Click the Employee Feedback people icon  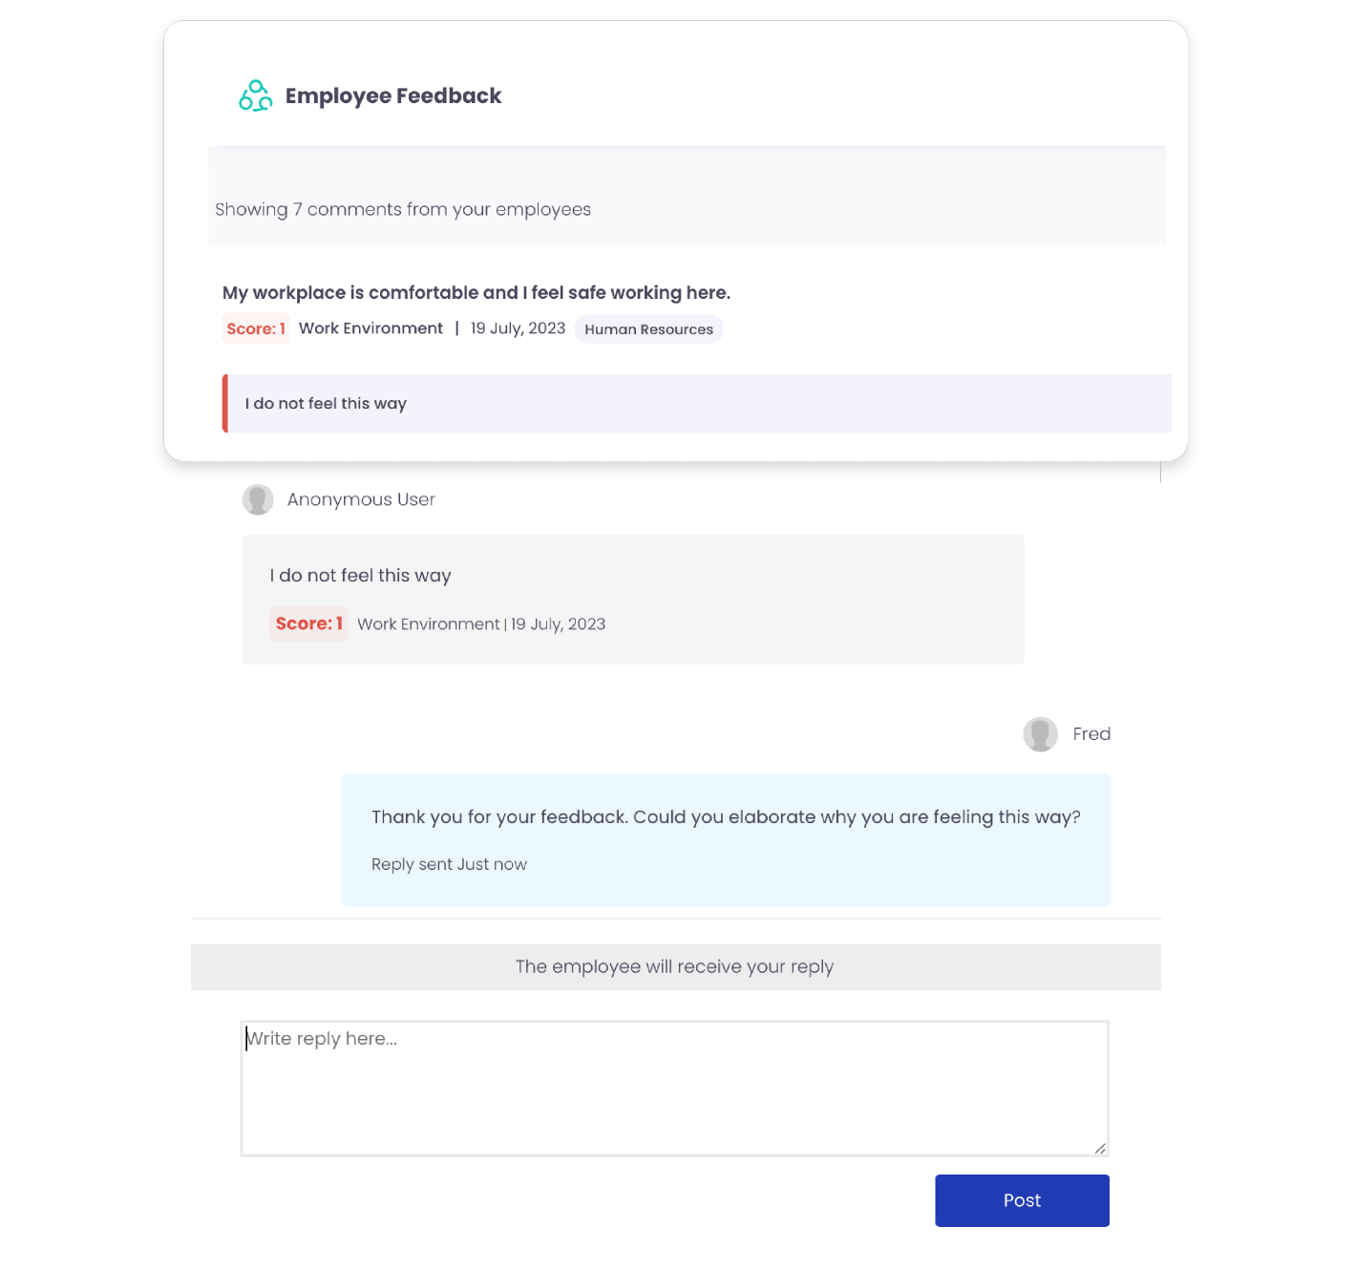click(255, 95)
